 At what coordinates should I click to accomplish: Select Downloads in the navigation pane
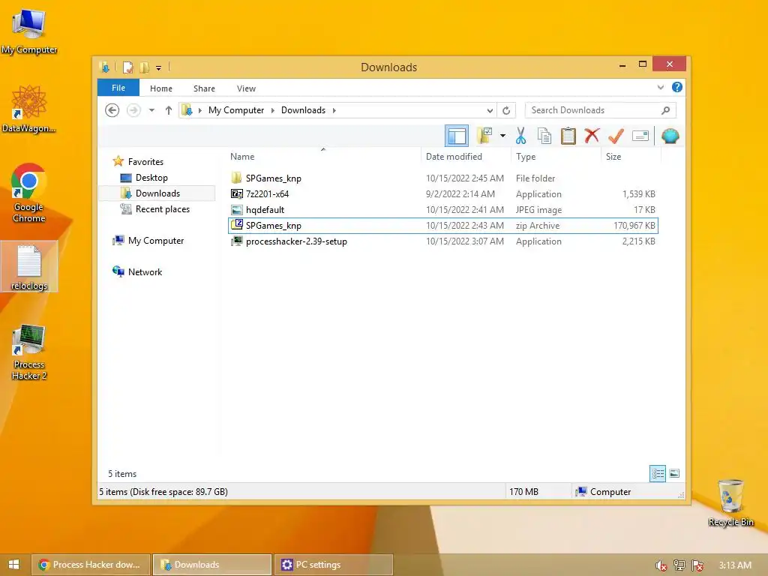click(x=157, y=193)
